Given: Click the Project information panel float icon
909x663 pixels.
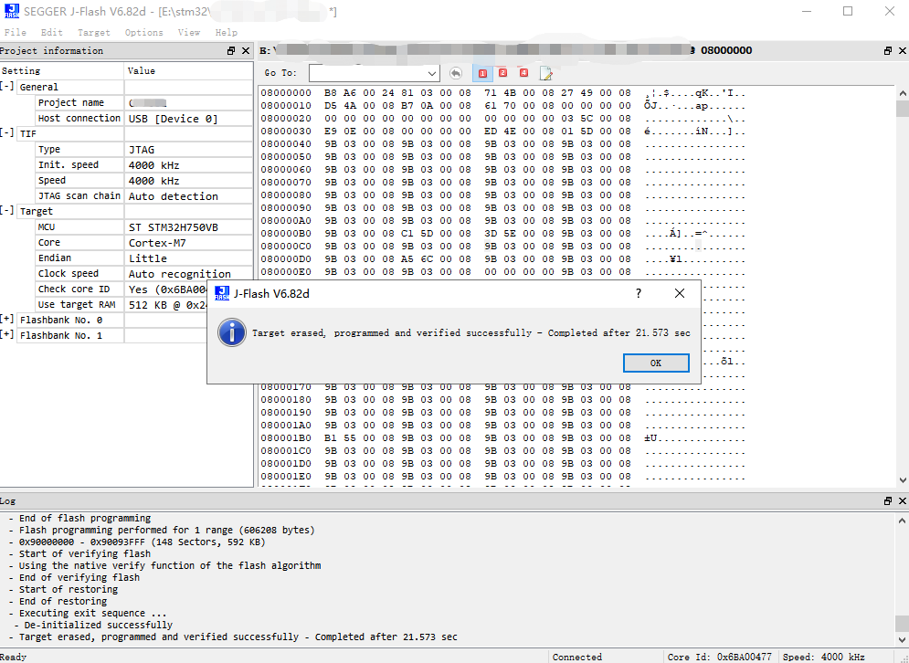Looking at the screenshot, I should pyautogui.click(x=230, y=50).
